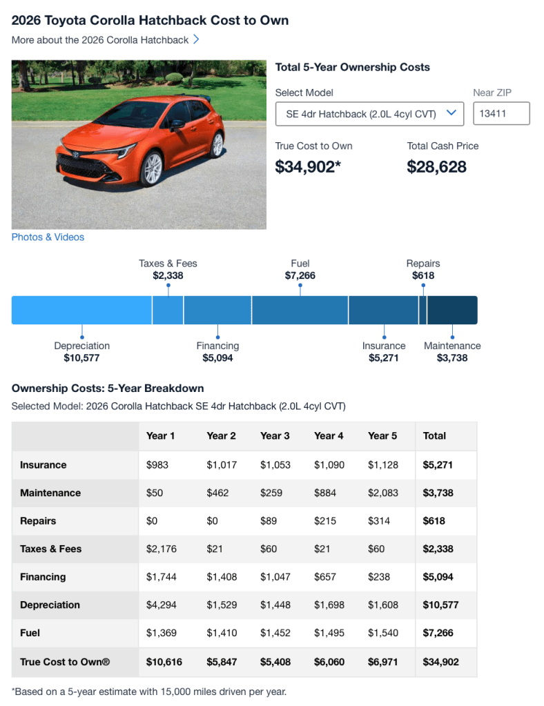Open More about the 2026 Corolla Hatchback link
This screenshot has width=544, height=706.
100,40
